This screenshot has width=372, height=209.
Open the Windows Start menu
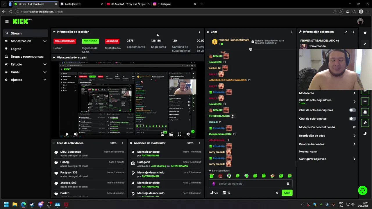click(6, 204)
